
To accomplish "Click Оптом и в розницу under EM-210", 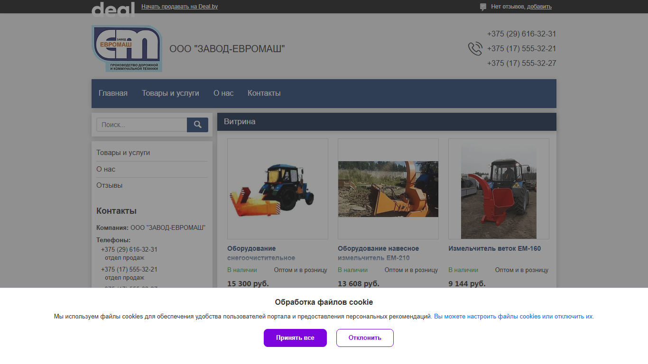I will pyautogui.click(x=411, y=270).
